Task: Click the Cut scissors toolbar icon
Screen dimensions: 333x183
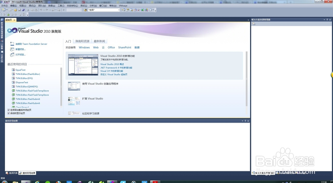Action: pos(28,10)
